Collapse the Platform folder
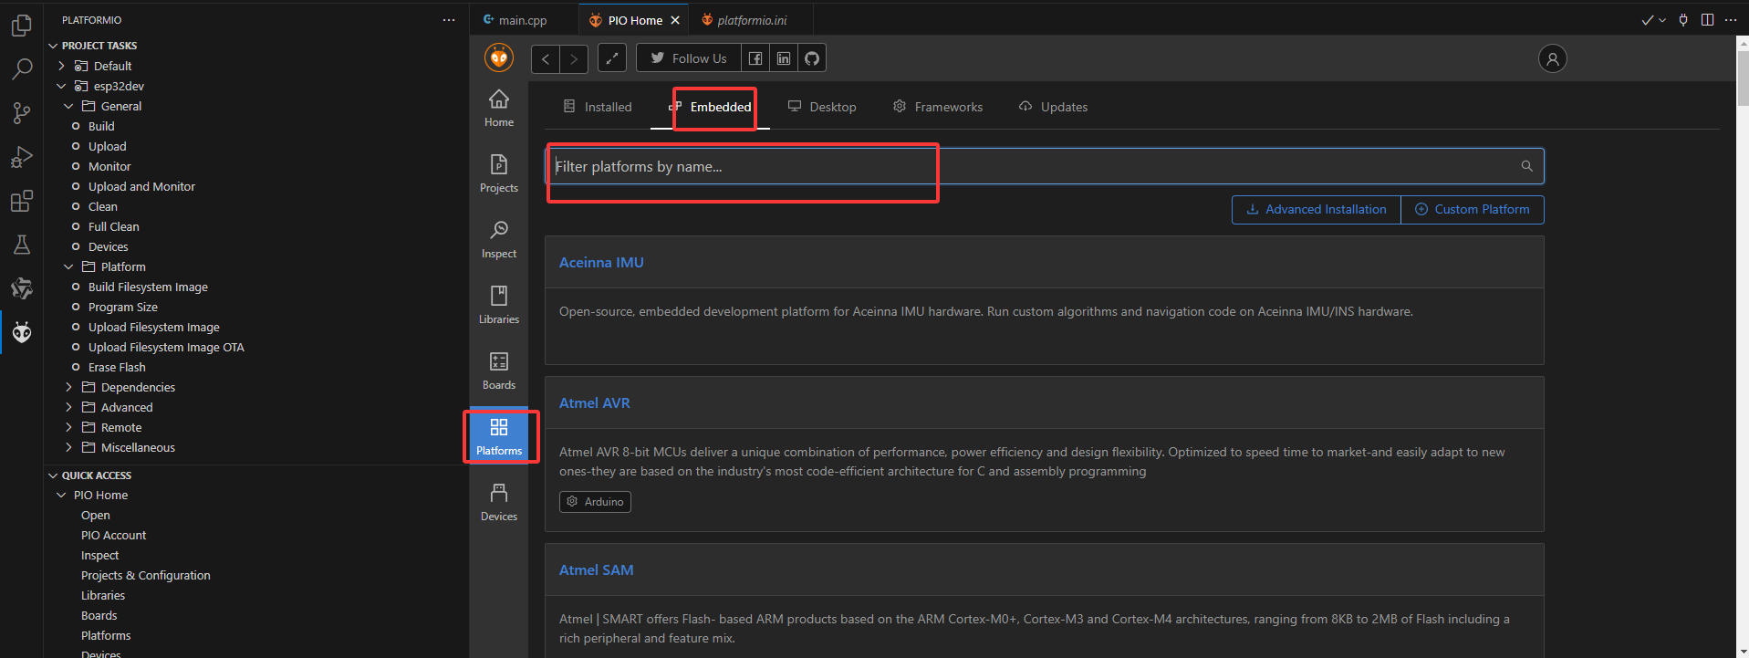This screenshot has width=1749, height=658. pos(68,266)
